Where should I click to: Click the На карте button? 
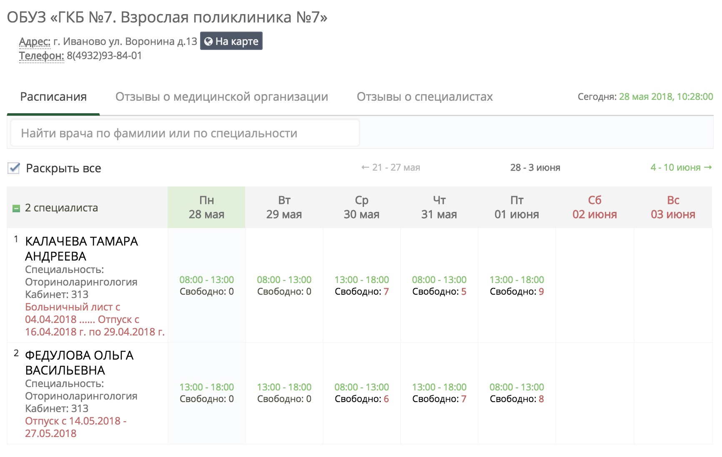(231, 41)
